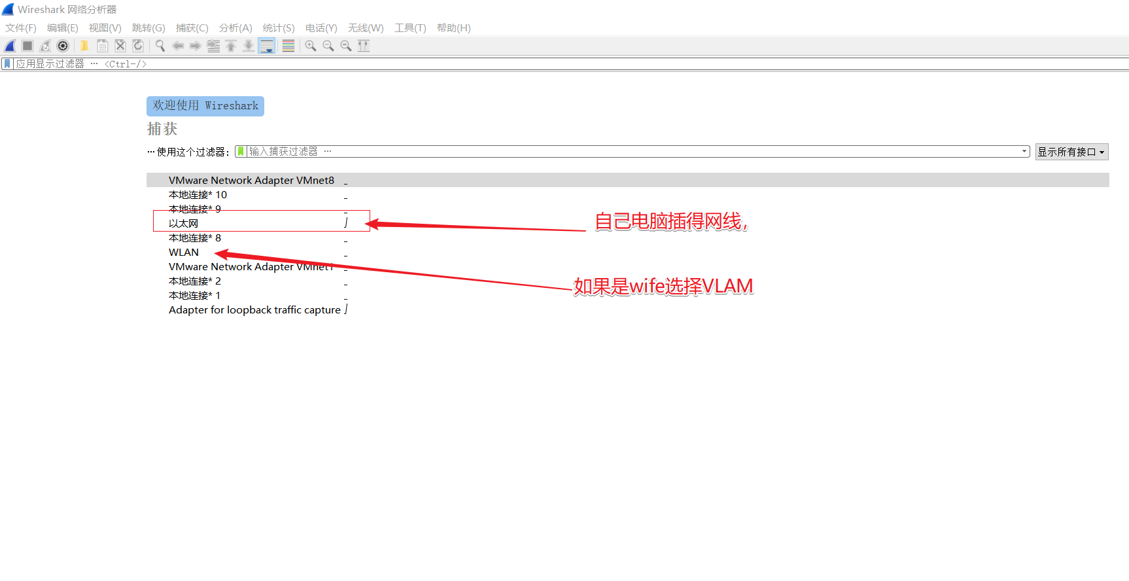Viewport: 1129px width, 581px height.
Task: Expand the capture filter history dropdown arrow
Action: pyautogui.click(x=1024, y=151)
